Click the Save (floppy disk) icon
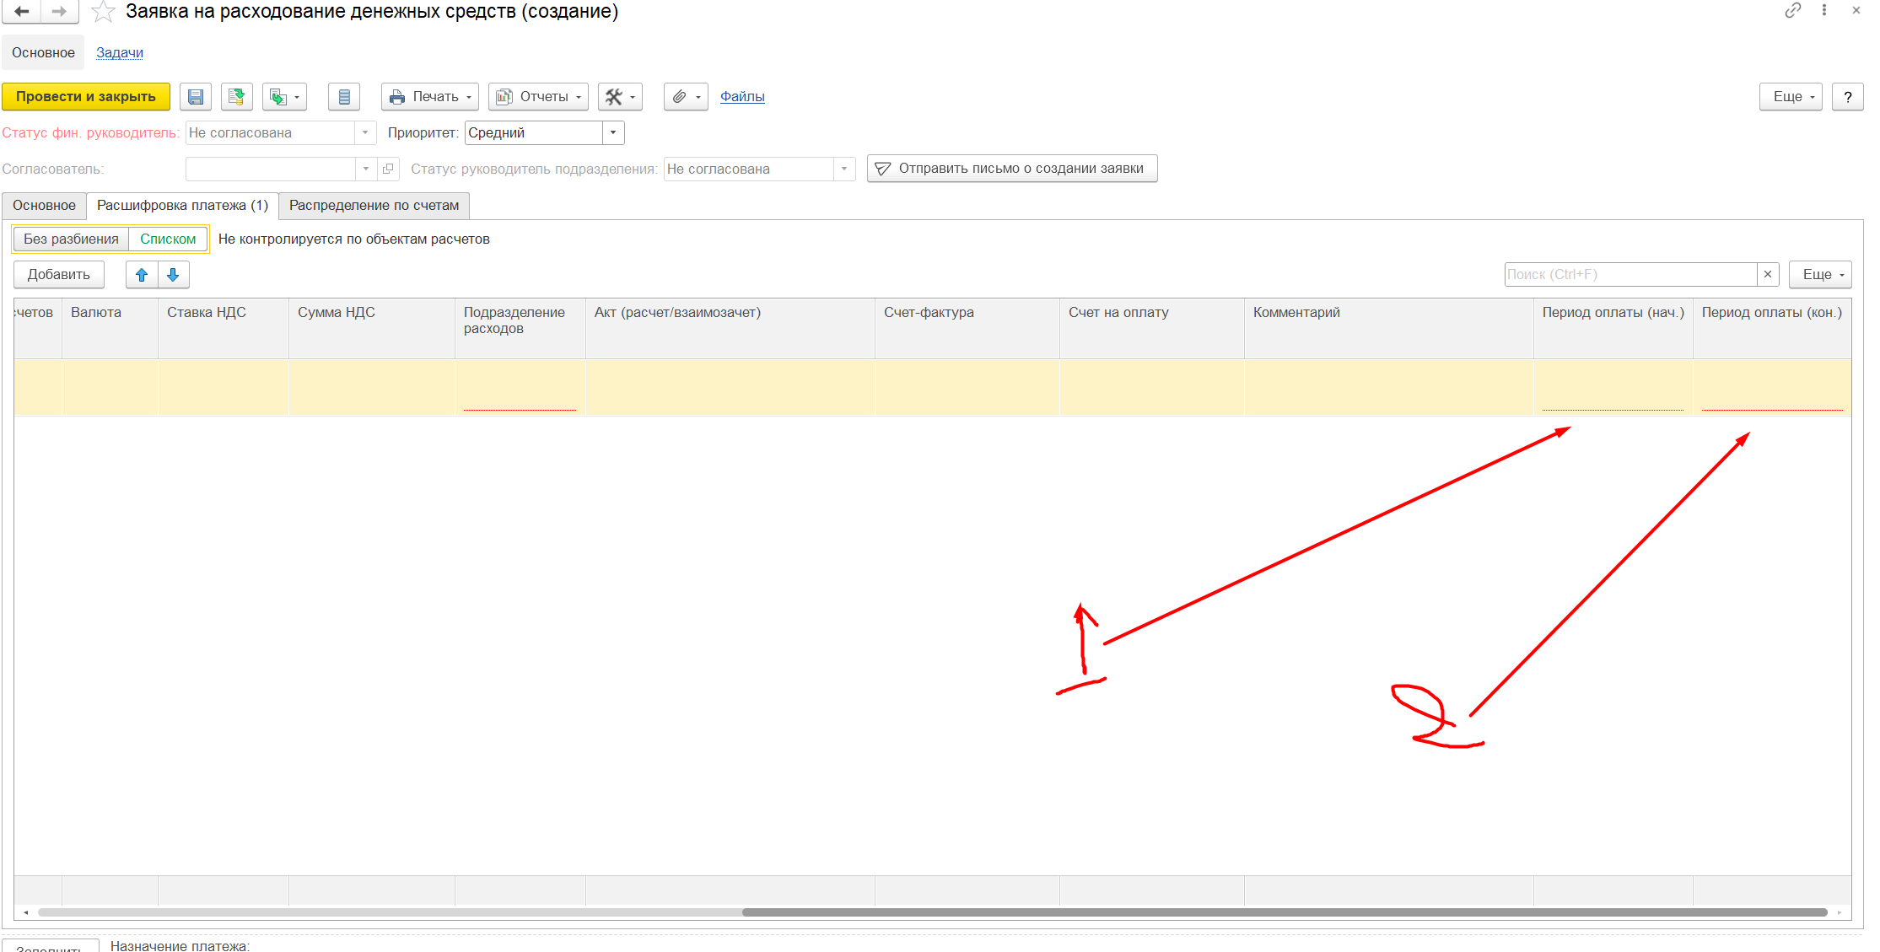The height and width of the screenshot is (952, 1880). tap(196, 97)
